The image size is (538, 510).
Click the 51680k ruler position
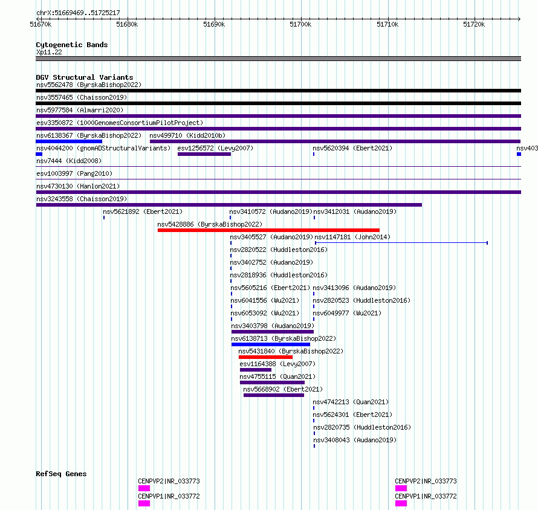[127, 24]
